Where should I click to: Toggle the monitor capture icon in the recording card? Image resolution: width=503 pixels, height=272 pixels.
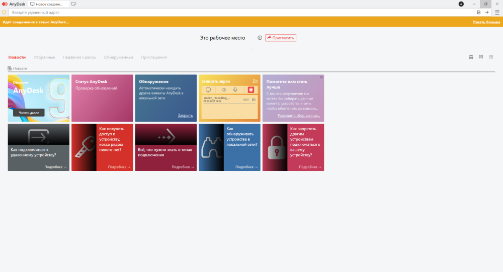click(x=208, y=90)
